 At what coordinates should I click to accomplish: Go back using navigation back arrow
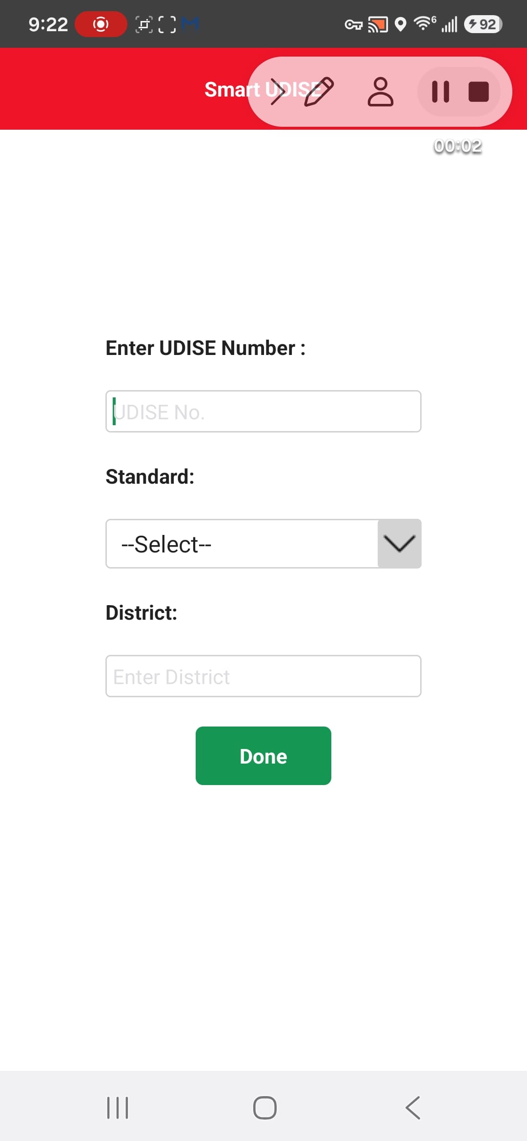(x=413, y=1108)
